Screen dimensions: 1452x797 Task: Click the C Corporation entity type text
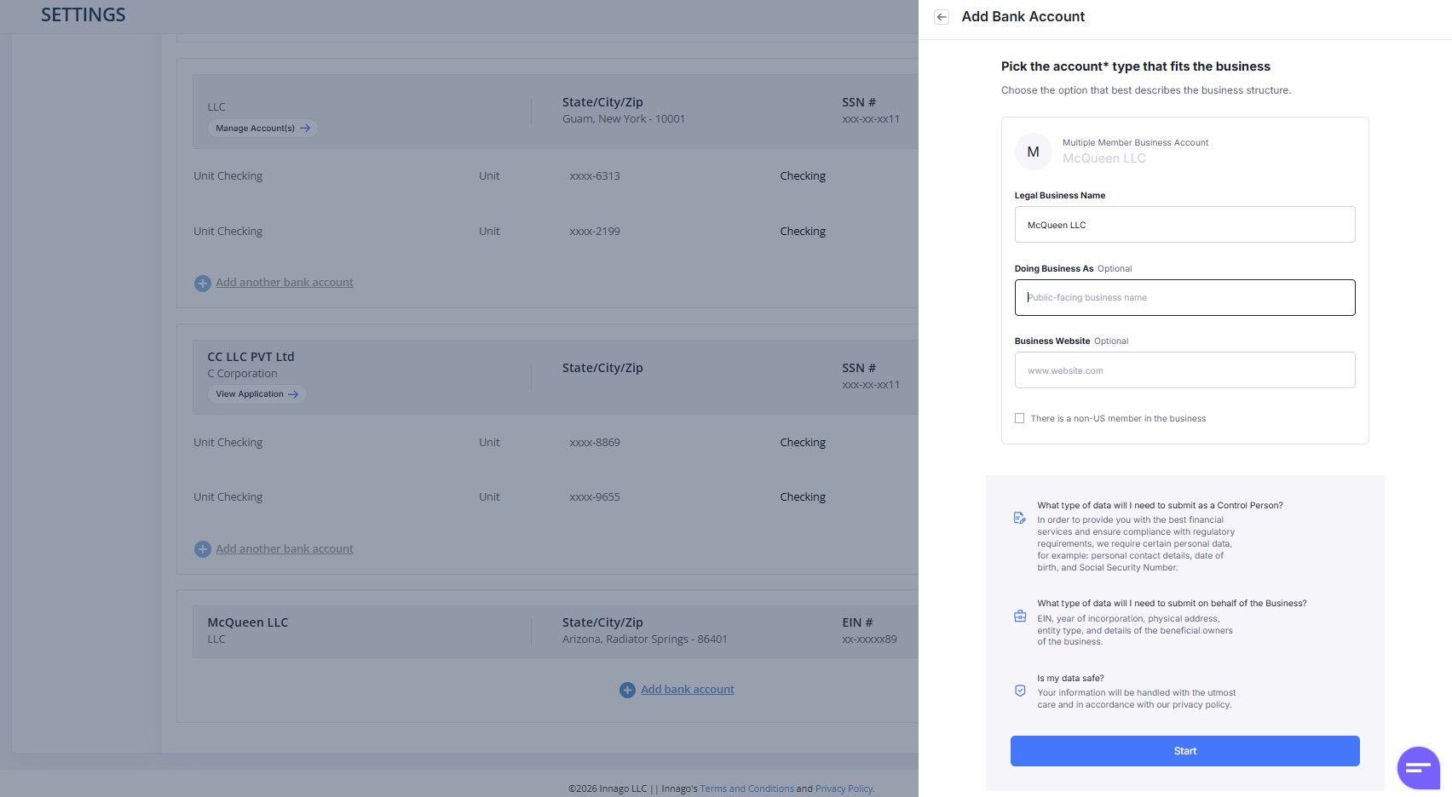(x=243, y=374)
